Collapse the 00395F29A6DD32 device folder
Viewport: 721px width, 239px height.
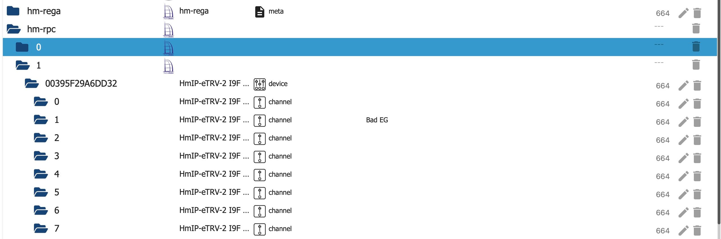click(32, 84)
